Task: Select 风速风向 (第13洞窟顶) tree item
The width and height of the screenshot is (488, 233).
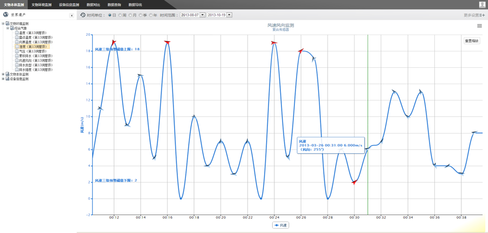Action: [36, 60]
